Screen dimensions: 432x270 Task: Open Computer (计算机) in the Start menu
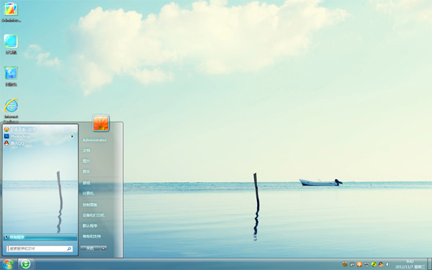point(88,194)
